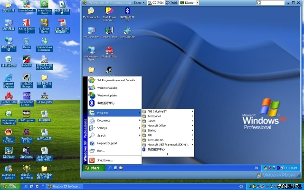Launch KMPlayer desktop shortcut
The height and width of the screenshot is (190, 304).
click(9, 152)
